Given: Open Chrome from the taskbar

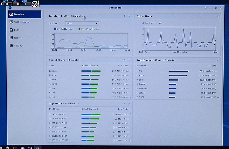Looking at the screenshot, I should (38, 148).
